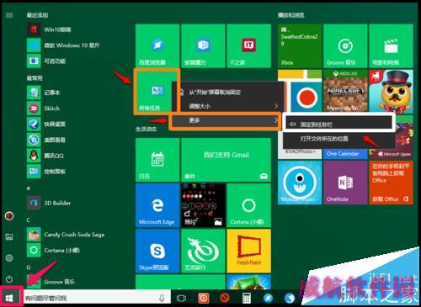The width and height of the screenshot is (421, 307).
Task: Open 3D Builder in the app list
Action: [x=49, y=203]
